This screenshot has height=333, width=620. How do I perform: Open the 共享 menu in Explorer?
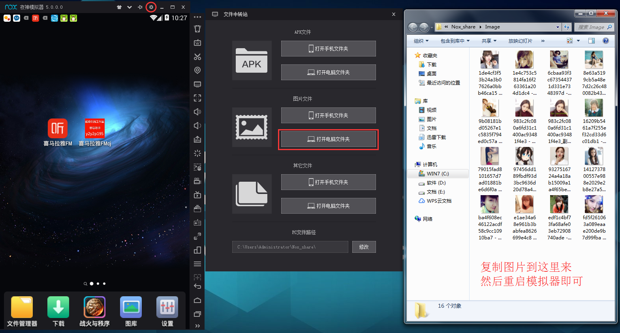[489, 41]
